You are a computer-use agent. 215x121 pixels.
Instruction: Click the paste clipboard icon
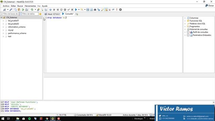pos(19,10)
